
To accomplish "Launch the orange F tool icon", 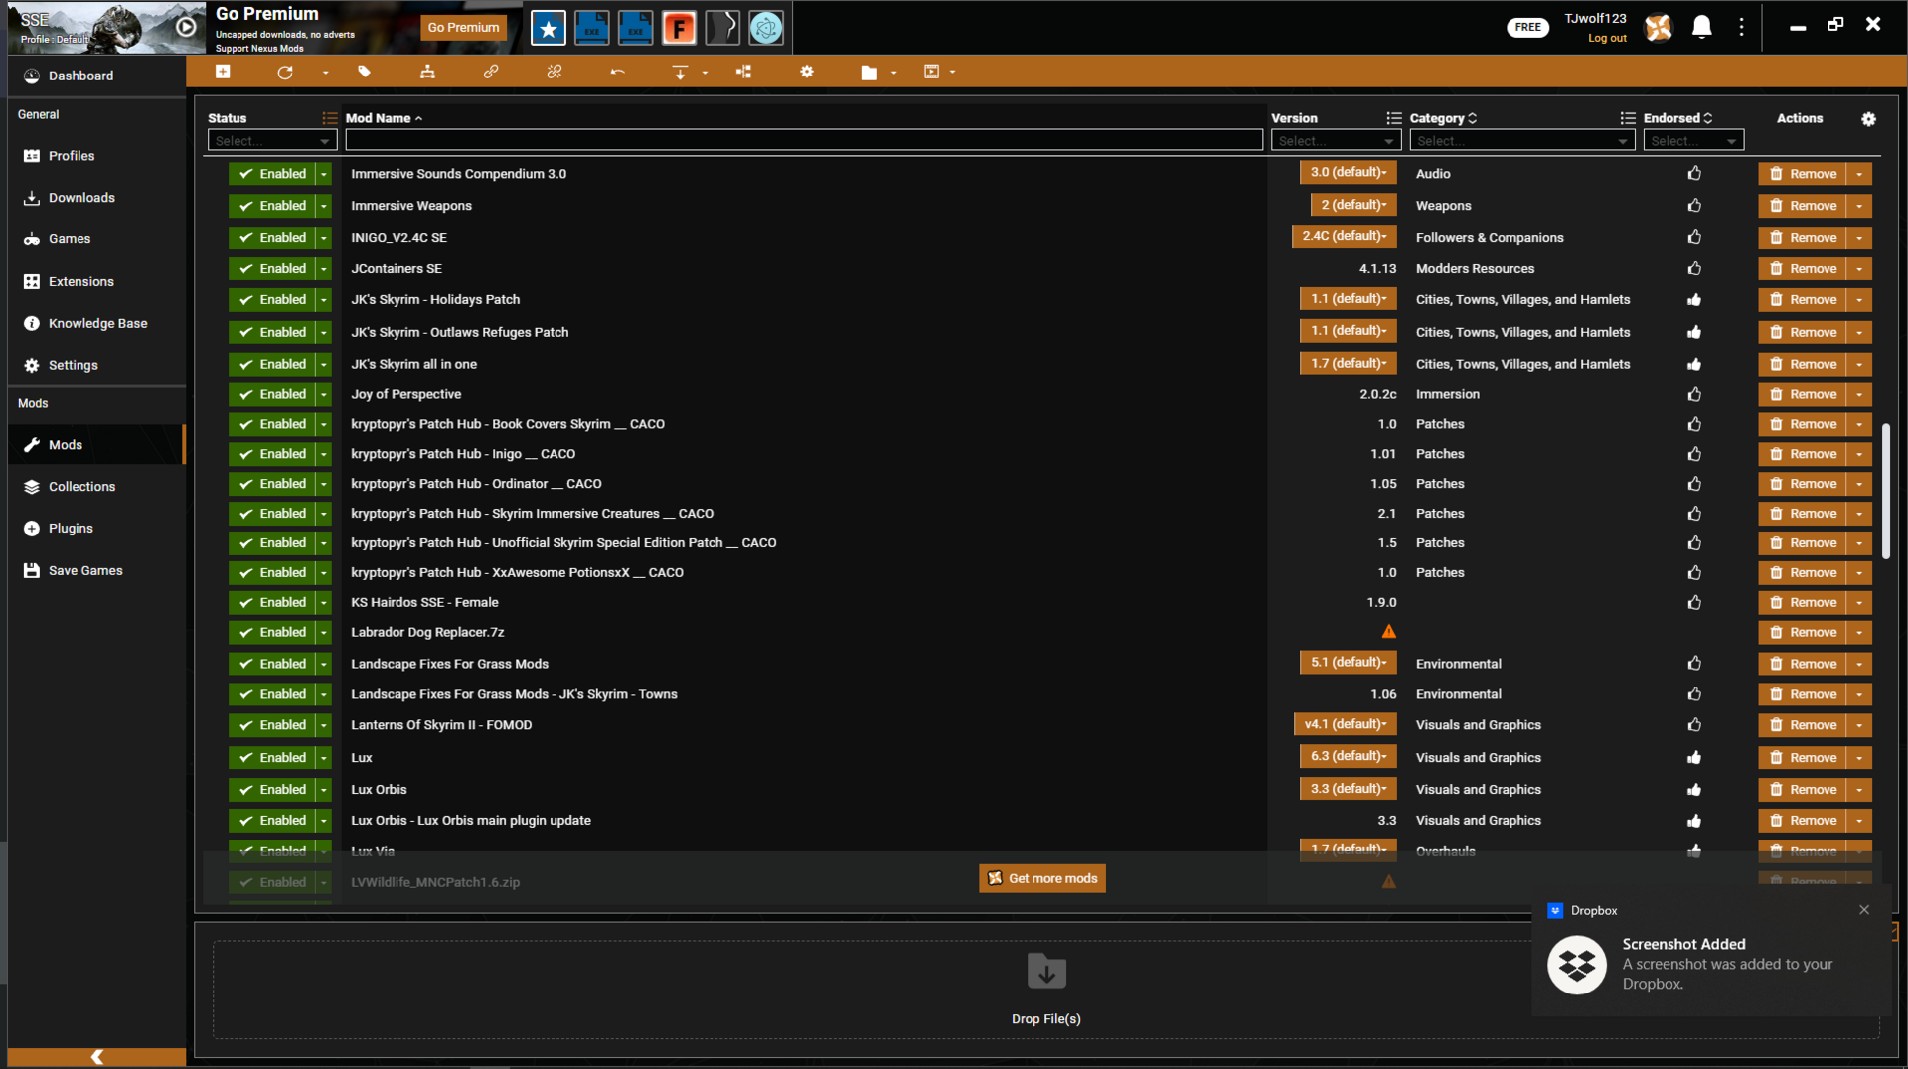I will pyautogui.click(x=679, y=28).
